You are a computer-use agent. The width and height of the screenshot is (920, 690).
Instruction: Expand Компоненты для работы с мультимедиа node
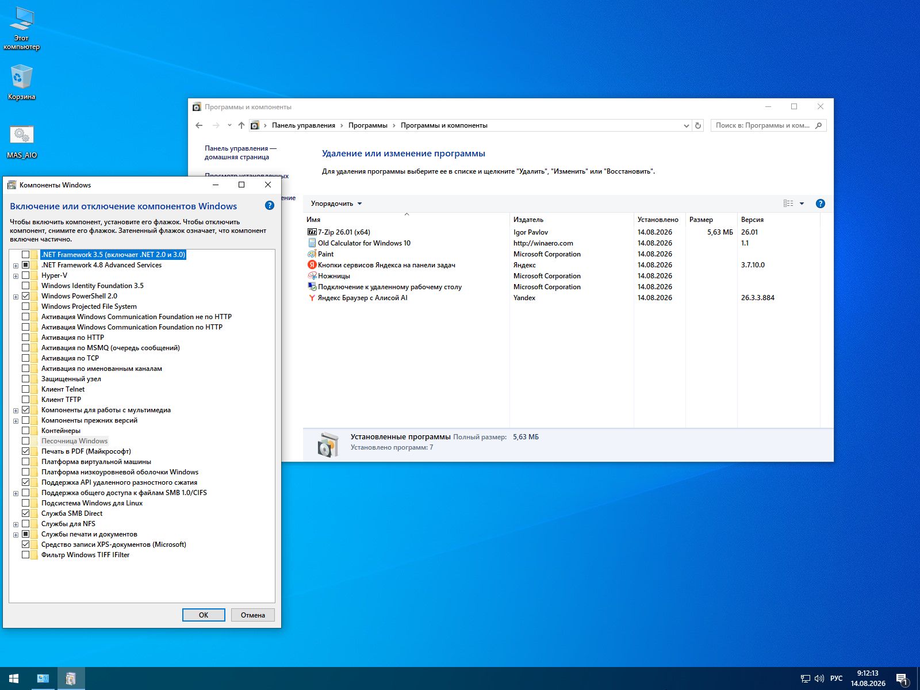[16, 411]
